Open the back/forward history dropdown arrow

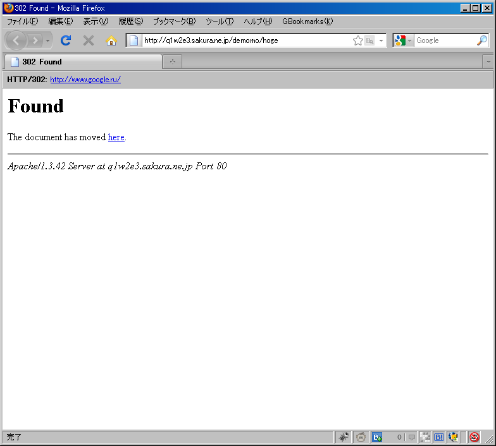(47, 40)
